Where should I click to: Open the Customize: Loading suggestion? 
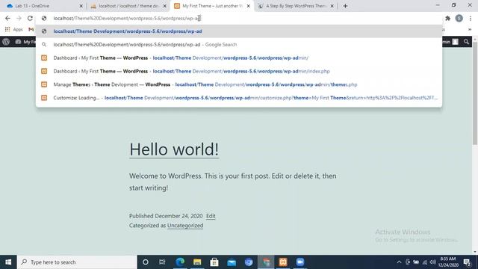(x=239, y=98)
